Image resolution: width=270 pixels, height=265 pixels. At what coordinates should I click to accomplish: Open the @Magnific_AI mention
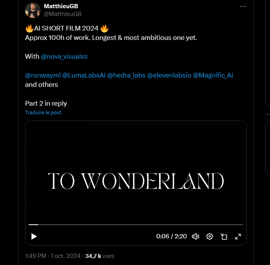tap(213, 75)
